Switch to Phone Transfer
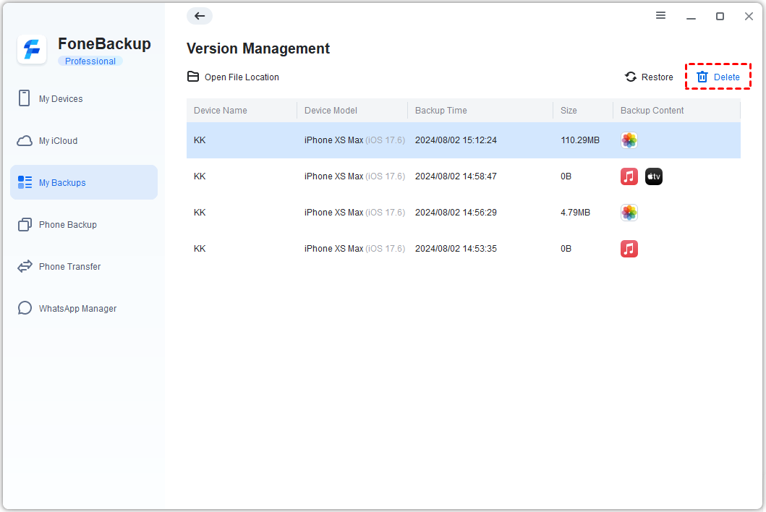766x512 pixels. coord(83,266)
